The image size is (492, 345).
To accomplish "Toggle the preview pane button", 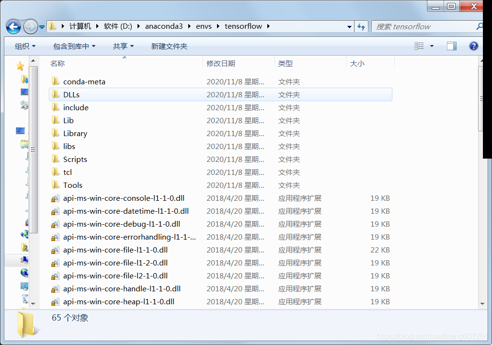I will (452, 46).
